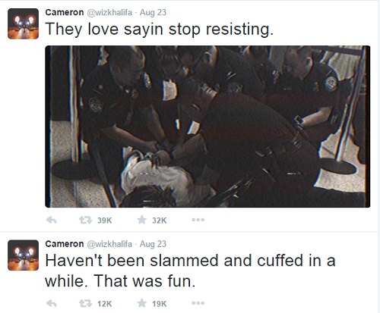Reply to the 'slammed and cuffed' tweet

tap(52, 303)
